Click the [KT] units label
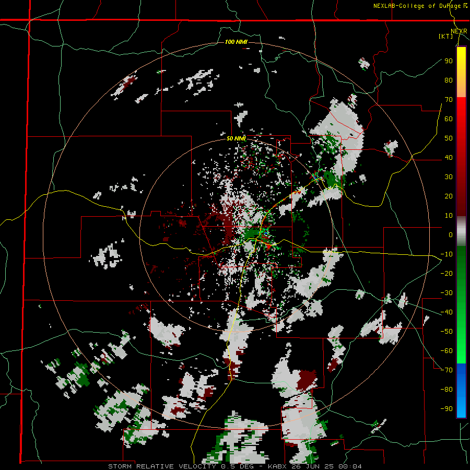This screenshot has height=470, width=470. click(446, 36)
